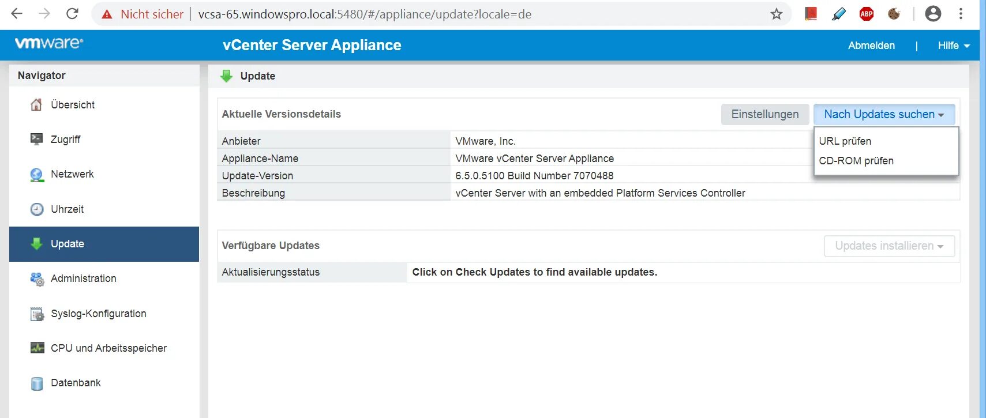Choose CD-ROM prüfen from the menu
Screen dimensions: 986x418
coord(856,161)
